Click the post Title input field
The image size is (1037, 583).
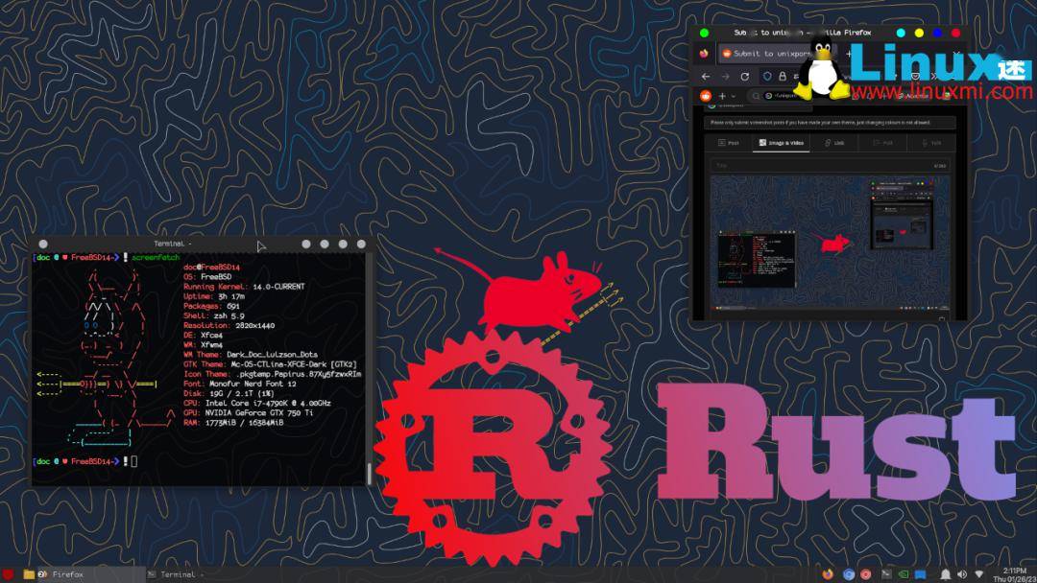830,166
